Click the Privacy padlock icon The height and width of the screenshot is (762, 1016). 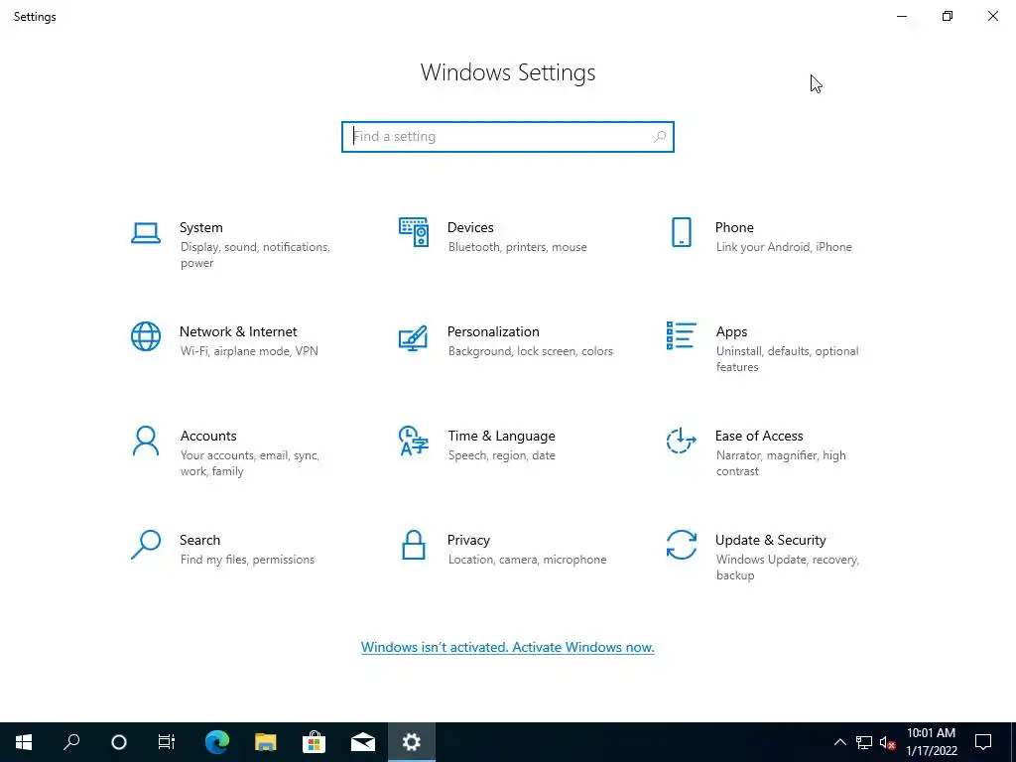tap(414, 545)
